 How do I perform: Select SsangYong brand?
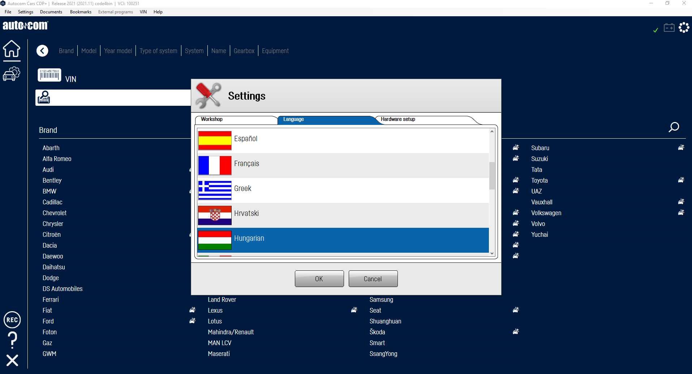pos(383,354)
